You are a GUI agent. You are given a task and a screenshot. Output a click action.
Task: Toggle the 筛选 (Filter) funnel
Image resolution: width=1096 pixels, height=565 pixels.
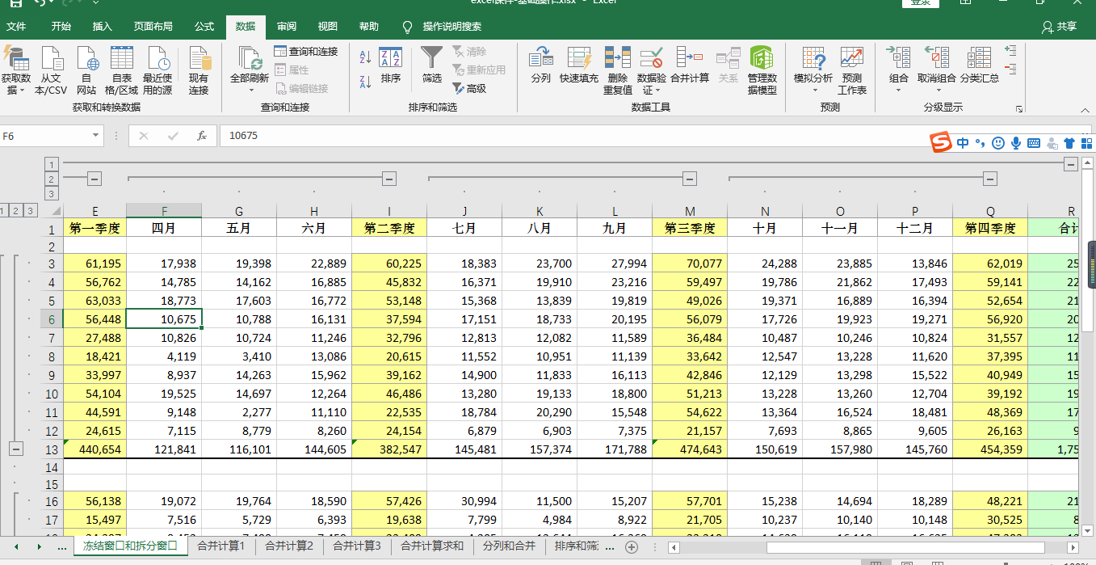pyautogui.click(x=432, y=65)
